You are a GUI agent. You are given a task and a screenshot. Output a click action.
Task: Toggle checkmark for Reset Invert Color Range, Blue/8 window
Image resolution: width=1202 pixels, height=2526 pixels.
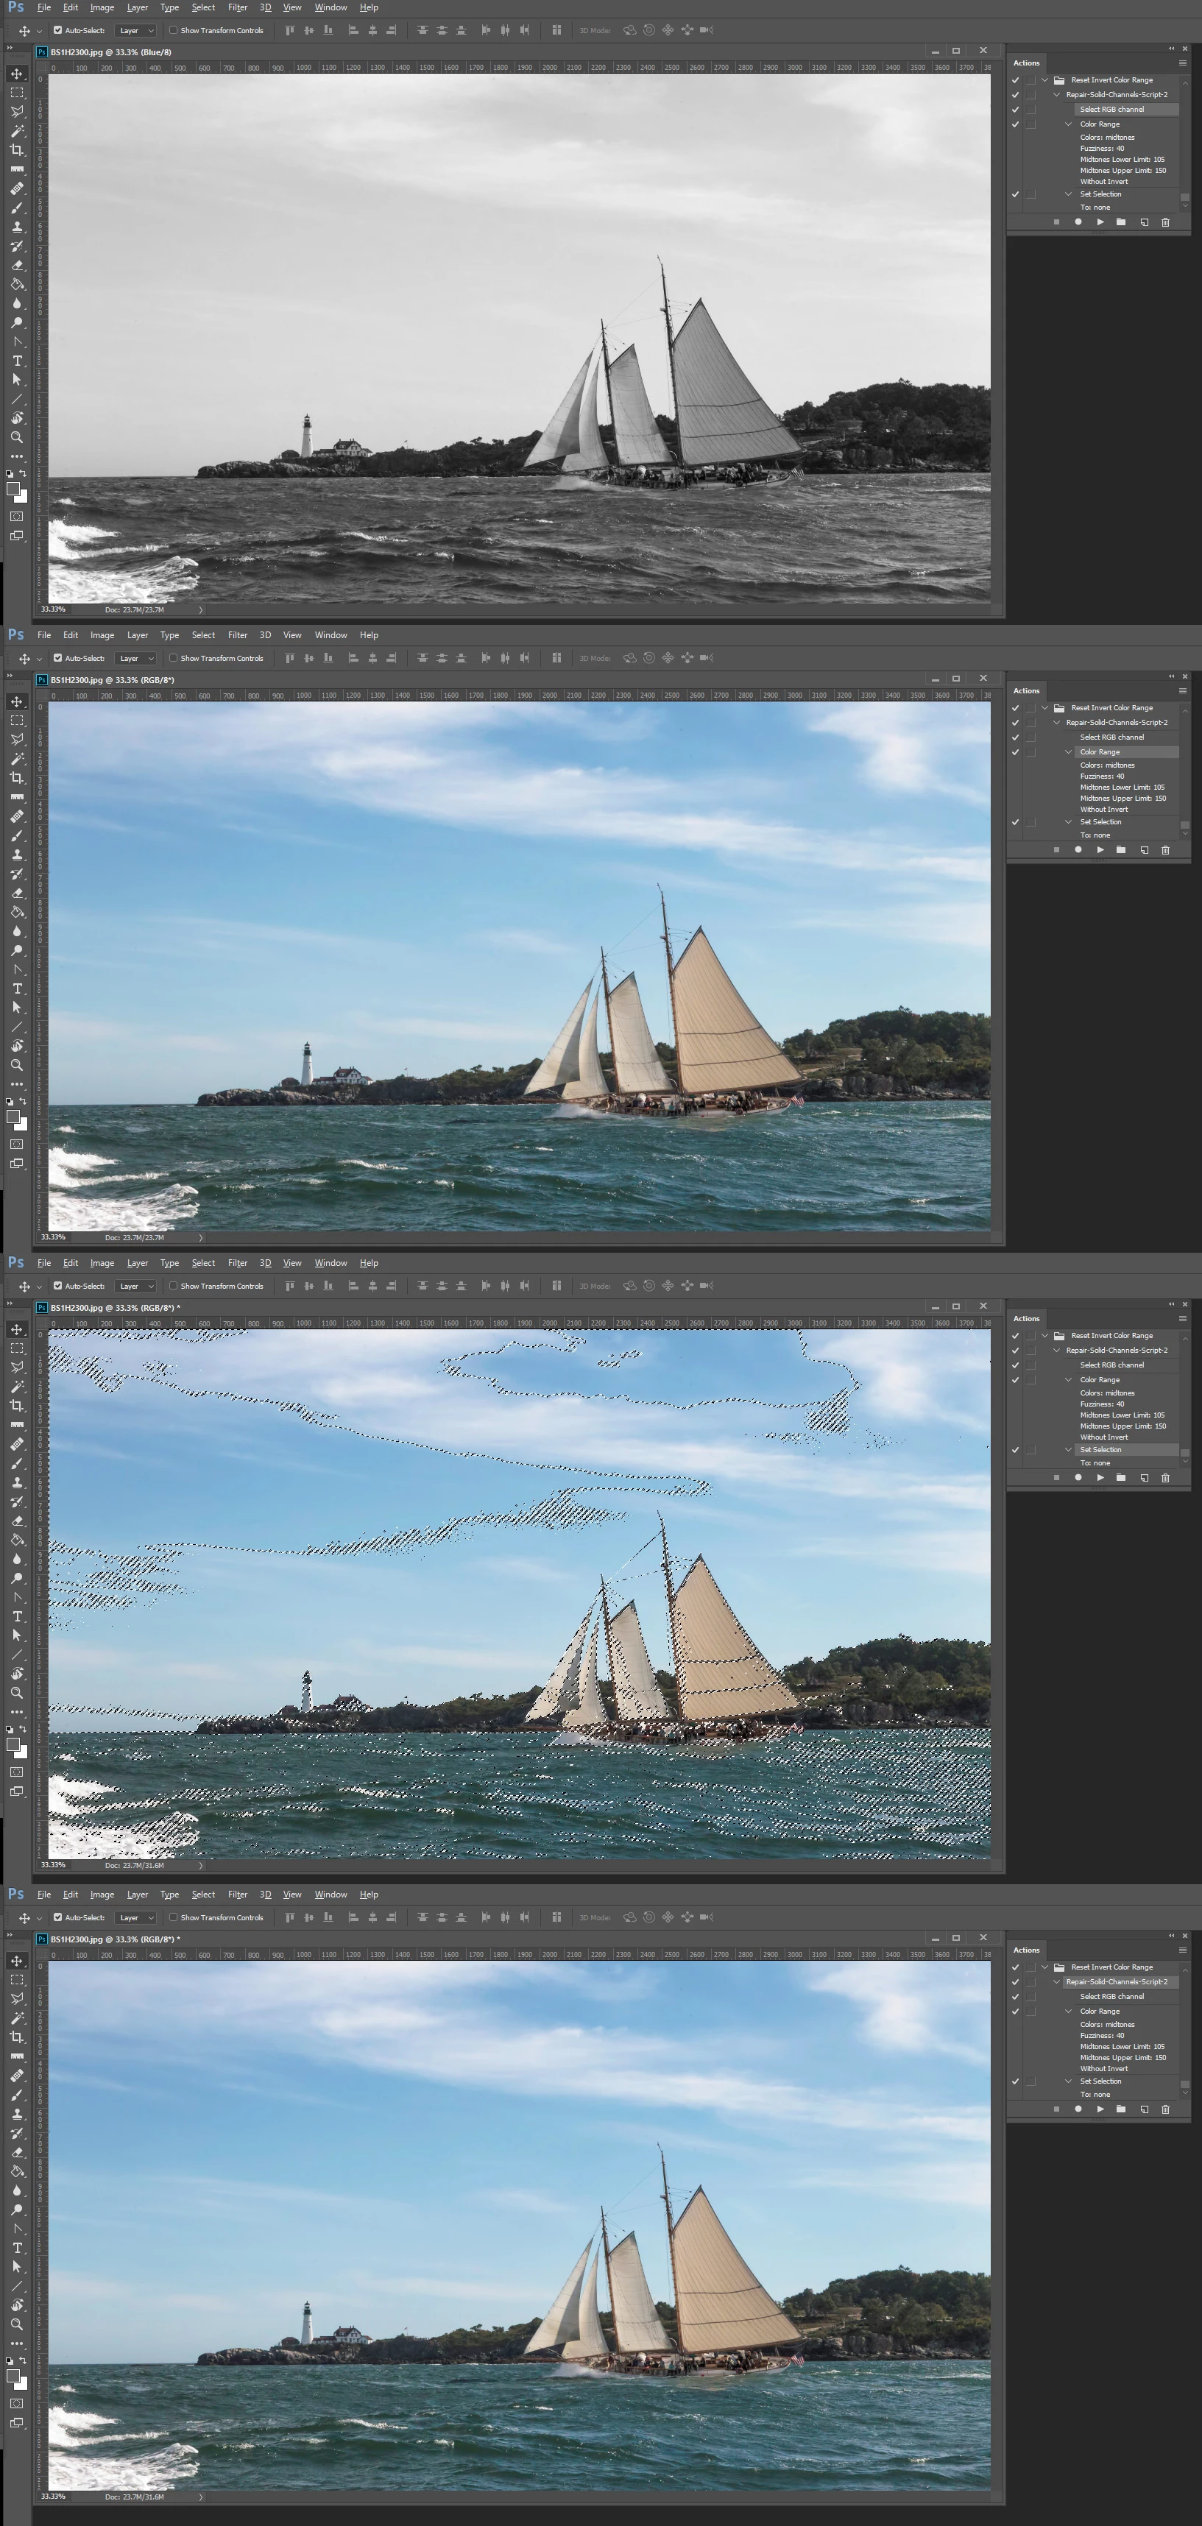tap(1015, 80)
